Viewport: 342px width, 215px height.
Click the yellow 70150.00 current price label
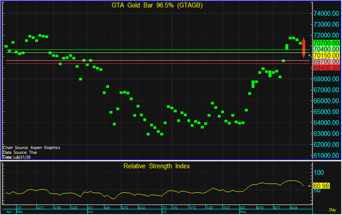click(326, 55)
